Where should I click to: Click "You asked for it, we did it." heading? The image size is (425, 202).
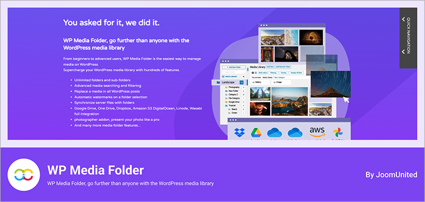point(111,23)
